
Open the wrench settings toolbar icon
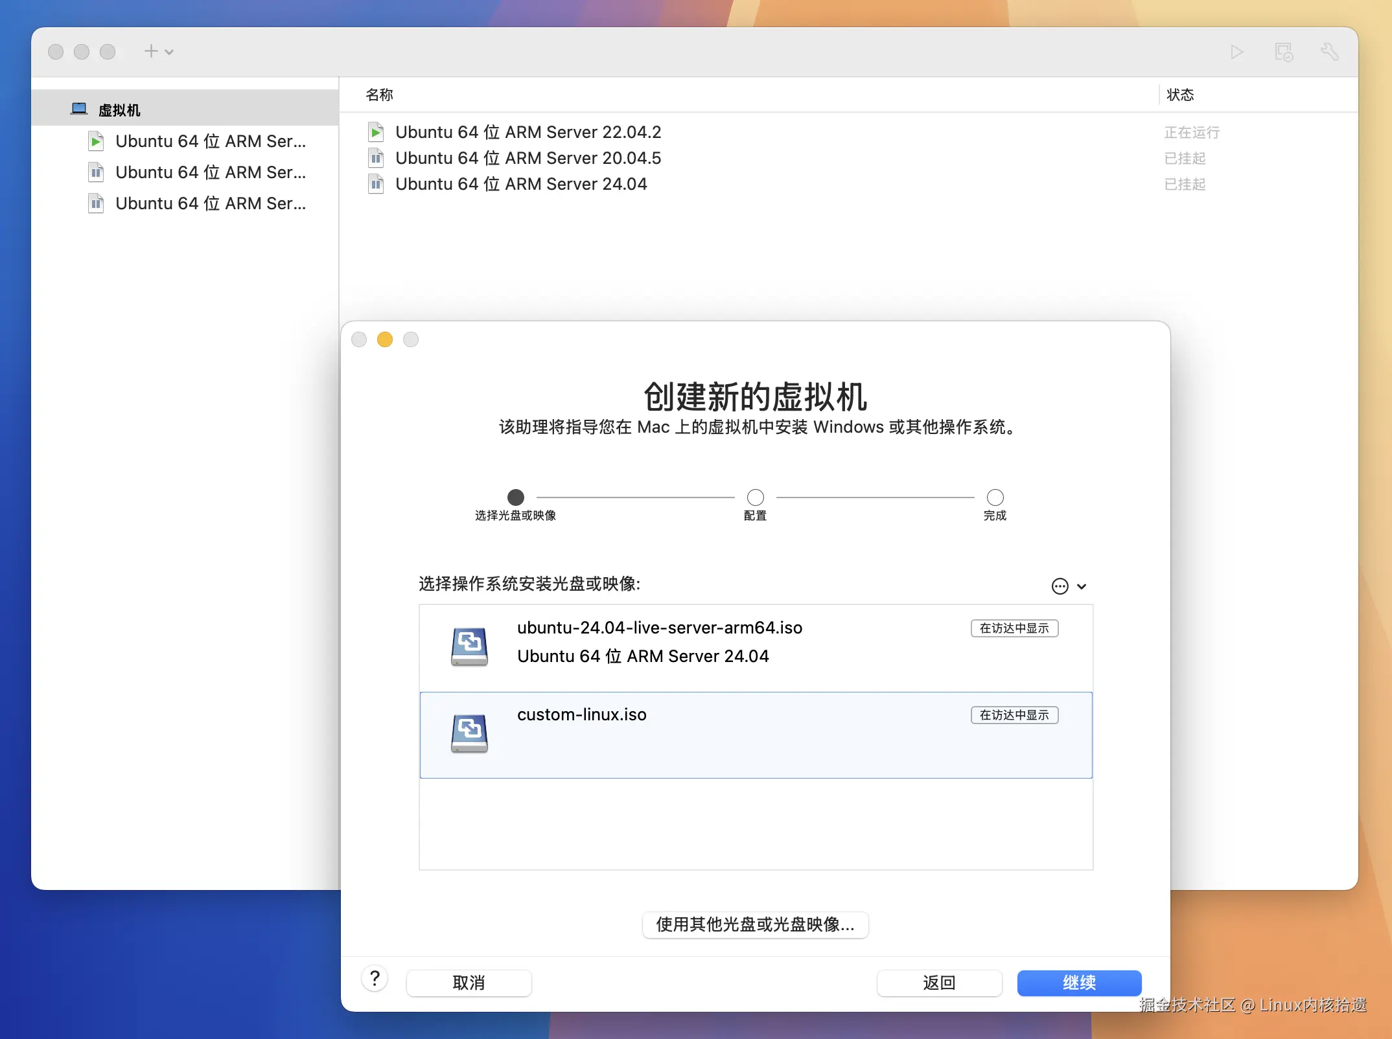point(1329,52)
